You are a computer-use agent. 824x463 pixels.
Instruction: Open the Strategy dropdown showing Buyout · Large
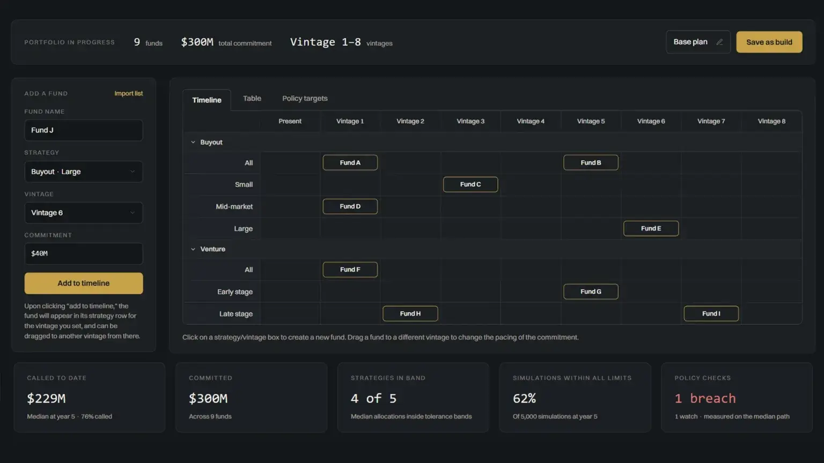[x=84, y=171]
